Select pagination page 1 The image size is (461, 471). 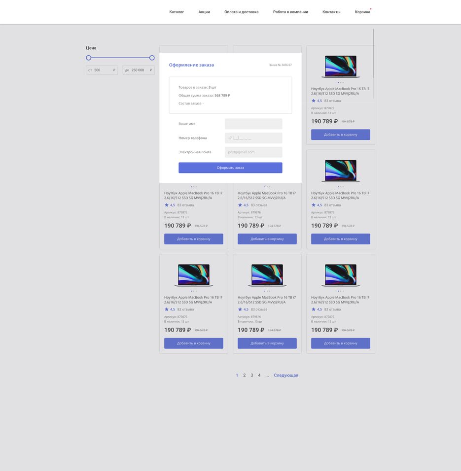click(237, 375)
